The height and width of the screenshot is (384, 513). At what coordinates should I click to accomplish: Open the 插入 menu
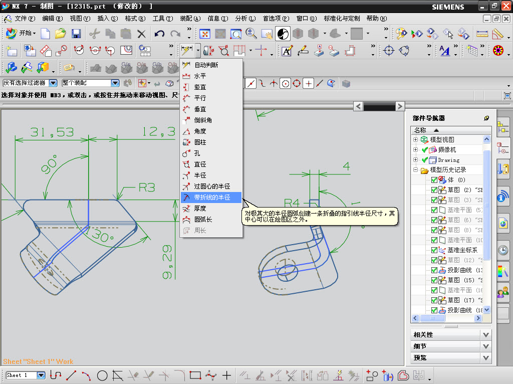tap(107, 19)
